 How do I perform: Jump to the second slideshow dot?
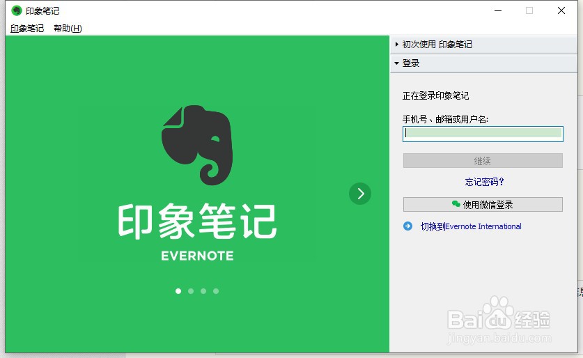point(191,291)
